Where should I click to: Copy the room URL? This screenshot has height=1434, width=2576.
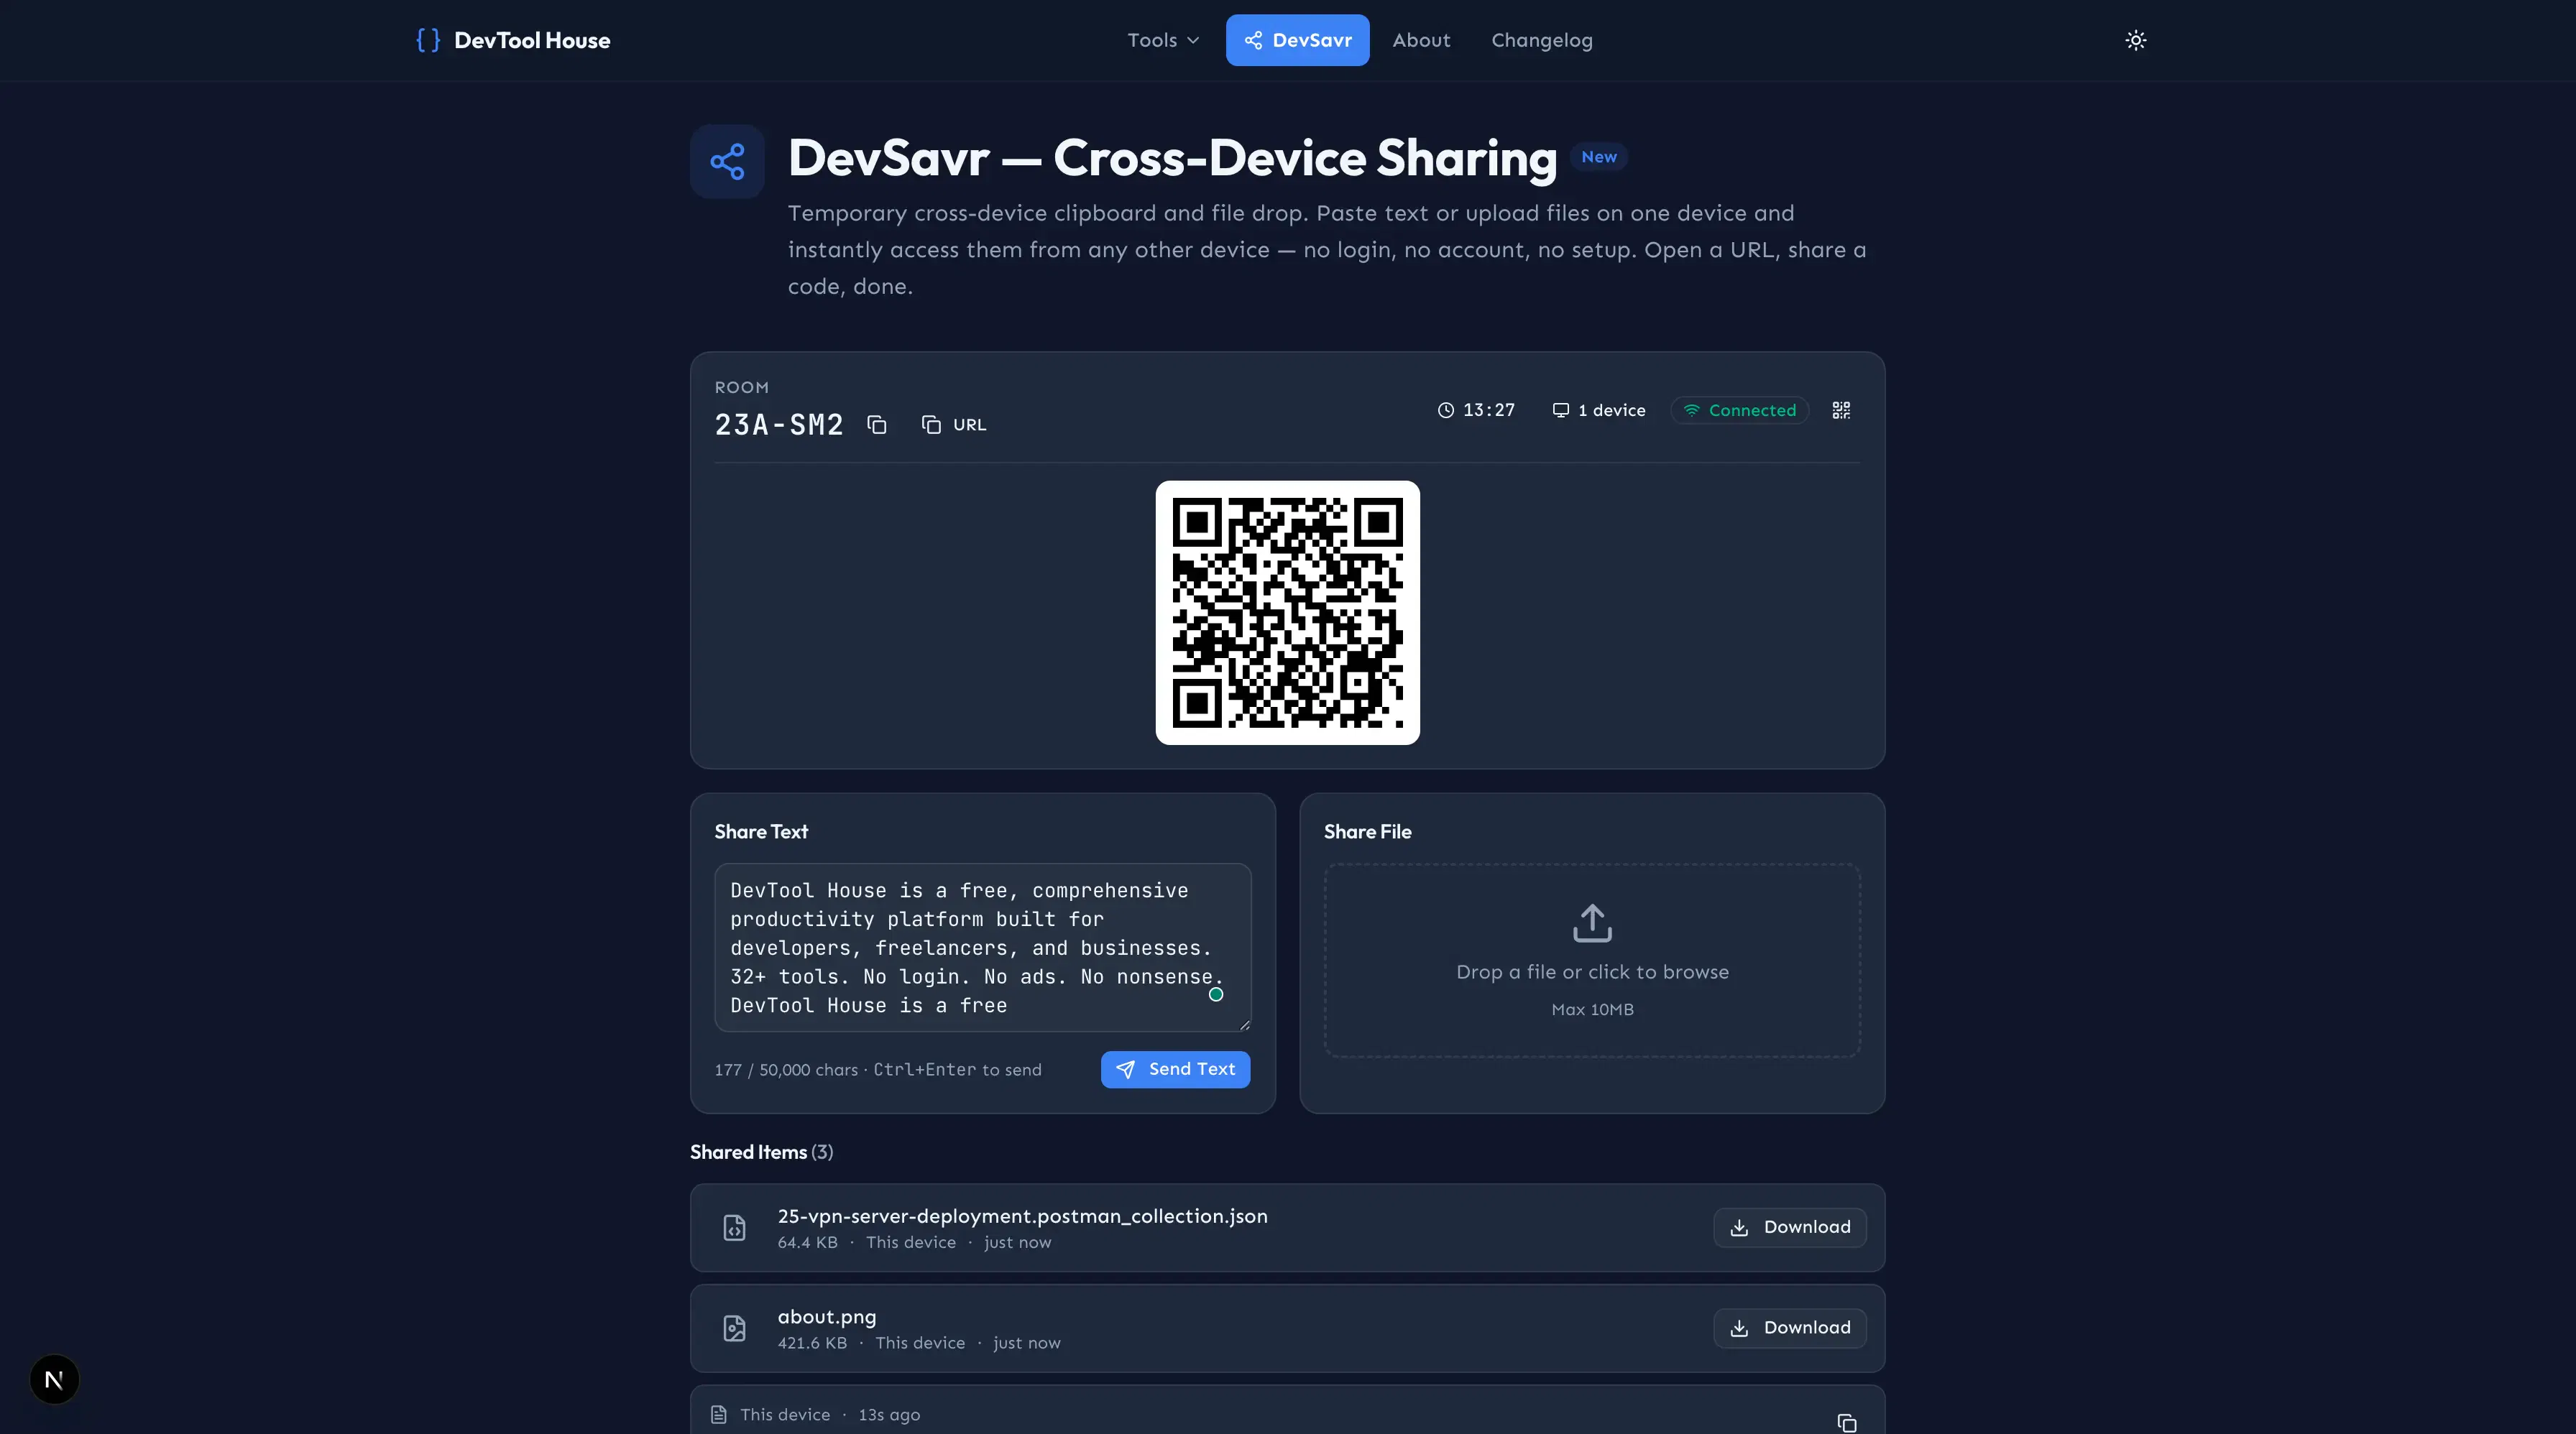tap(953, 425)
